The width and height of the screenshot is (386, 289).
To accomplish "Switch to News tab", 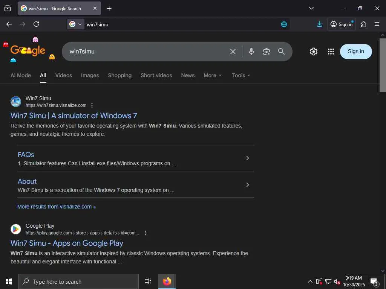I will coord(188,75).
